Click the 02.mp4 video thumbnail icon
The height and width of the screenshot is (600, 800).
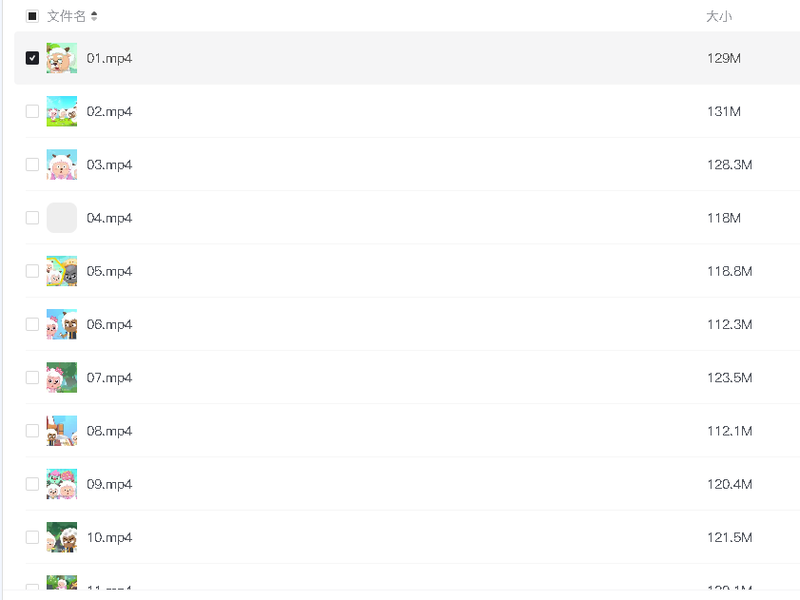coord(62,111)
